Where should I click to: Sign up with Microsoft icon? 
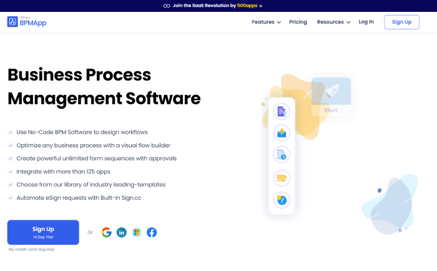pos(137,232)
